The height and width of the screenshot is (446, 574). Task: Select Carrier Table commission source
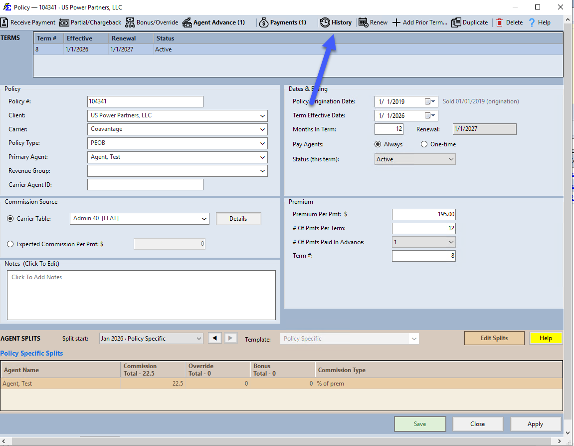point(10,218)
